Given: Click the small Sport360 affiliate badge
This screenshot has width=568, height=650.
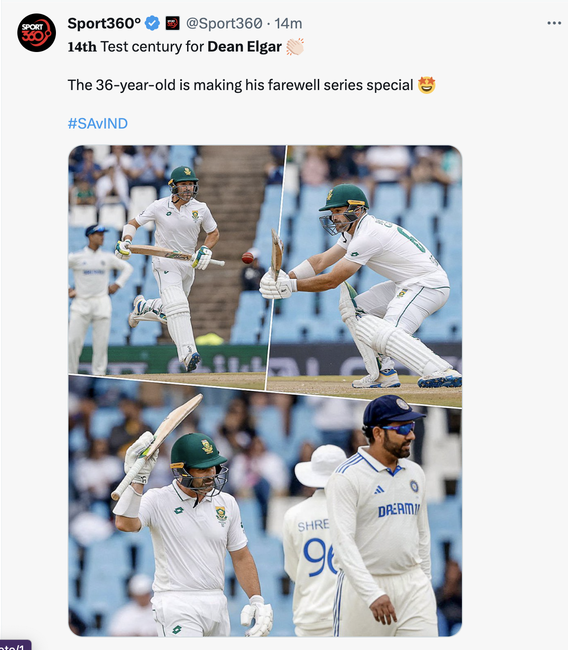Looking at the screenshot, I should (x=173, y=23).
